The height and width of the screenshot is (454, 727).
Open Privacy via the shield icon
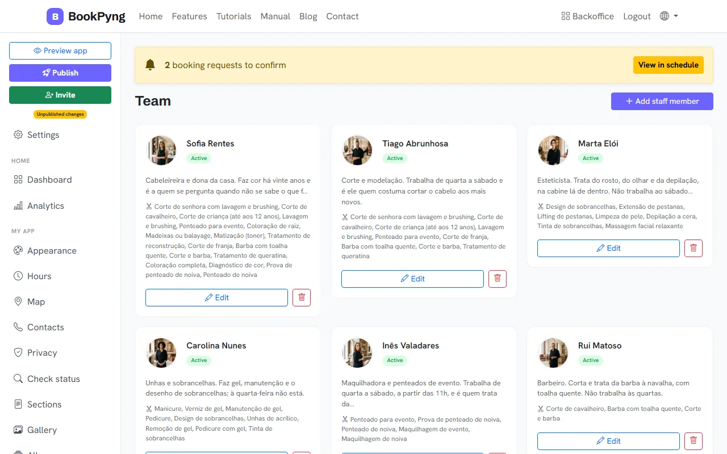coord(18,352)
